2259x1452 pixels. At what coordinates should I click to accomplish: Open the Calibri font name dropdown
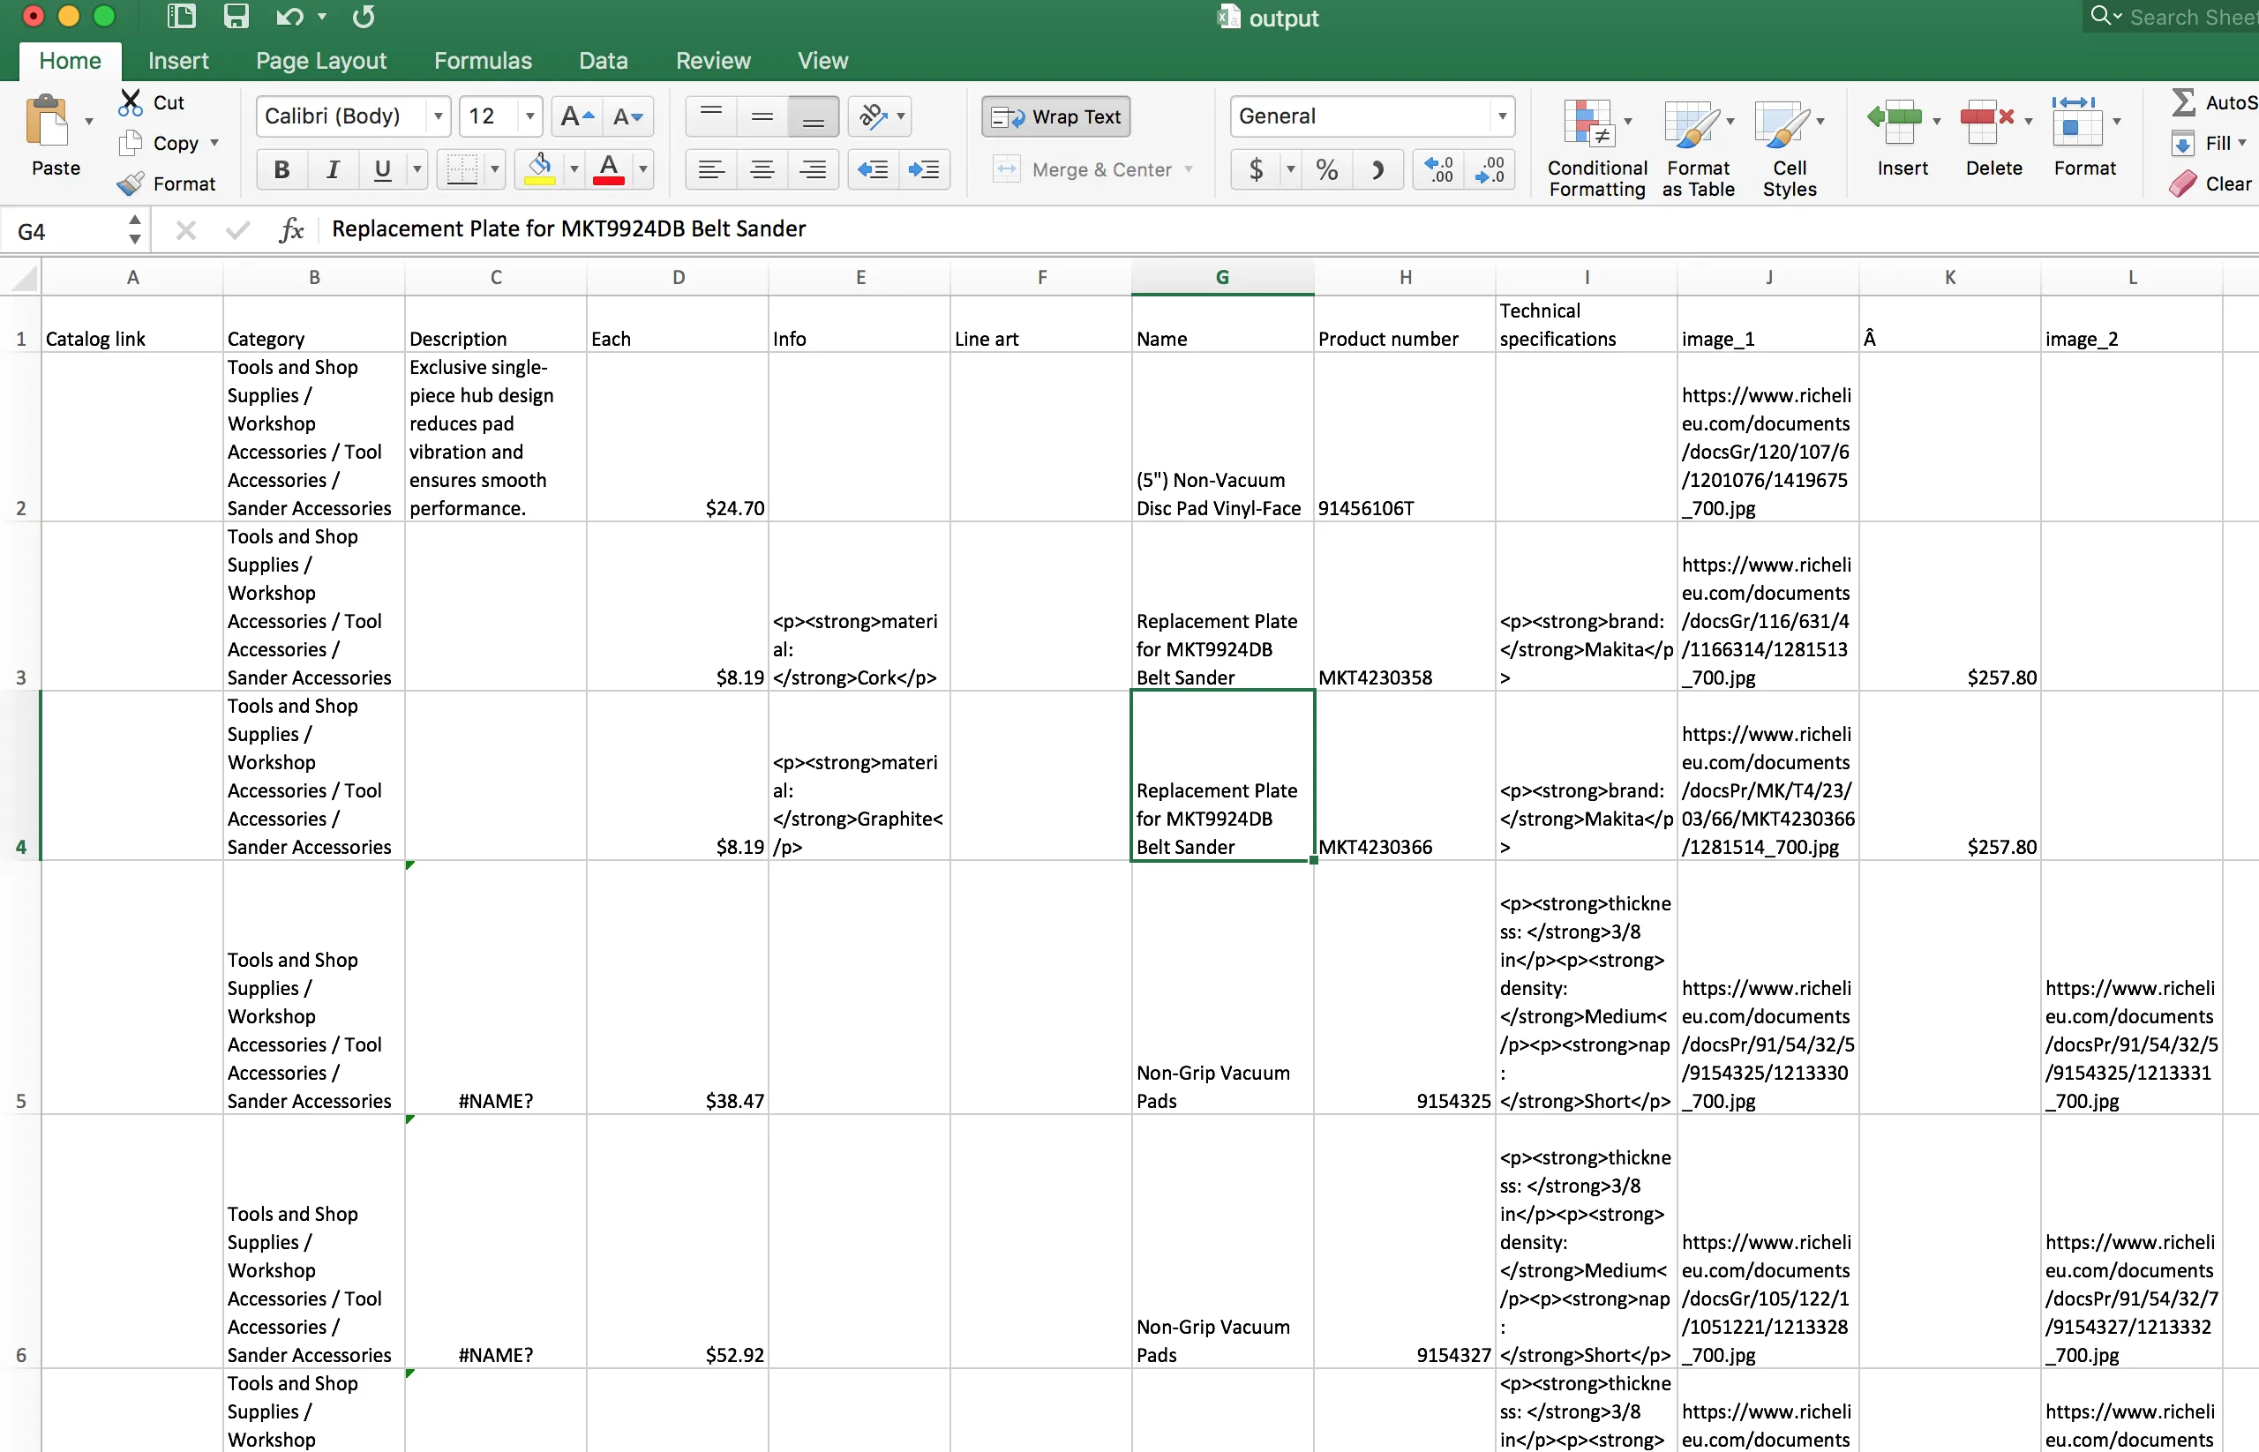click(438, 116)
